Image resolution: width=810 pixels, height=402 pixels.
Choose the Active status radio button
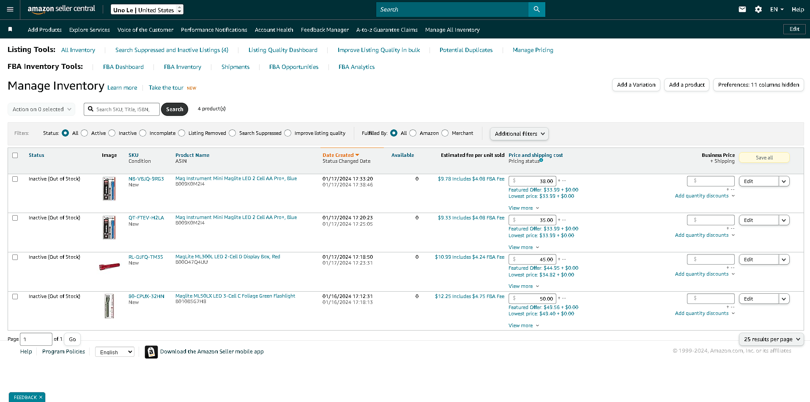coord(85,133)
